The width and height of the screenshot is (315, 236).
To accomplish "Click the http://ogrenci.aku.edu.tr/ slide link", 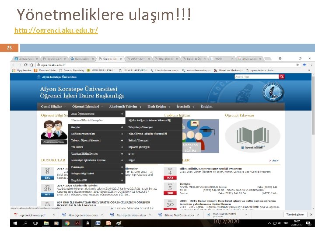I will point(56,30).
